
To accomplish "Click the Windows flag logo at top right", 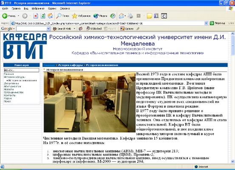I will (x=230, y=8).
